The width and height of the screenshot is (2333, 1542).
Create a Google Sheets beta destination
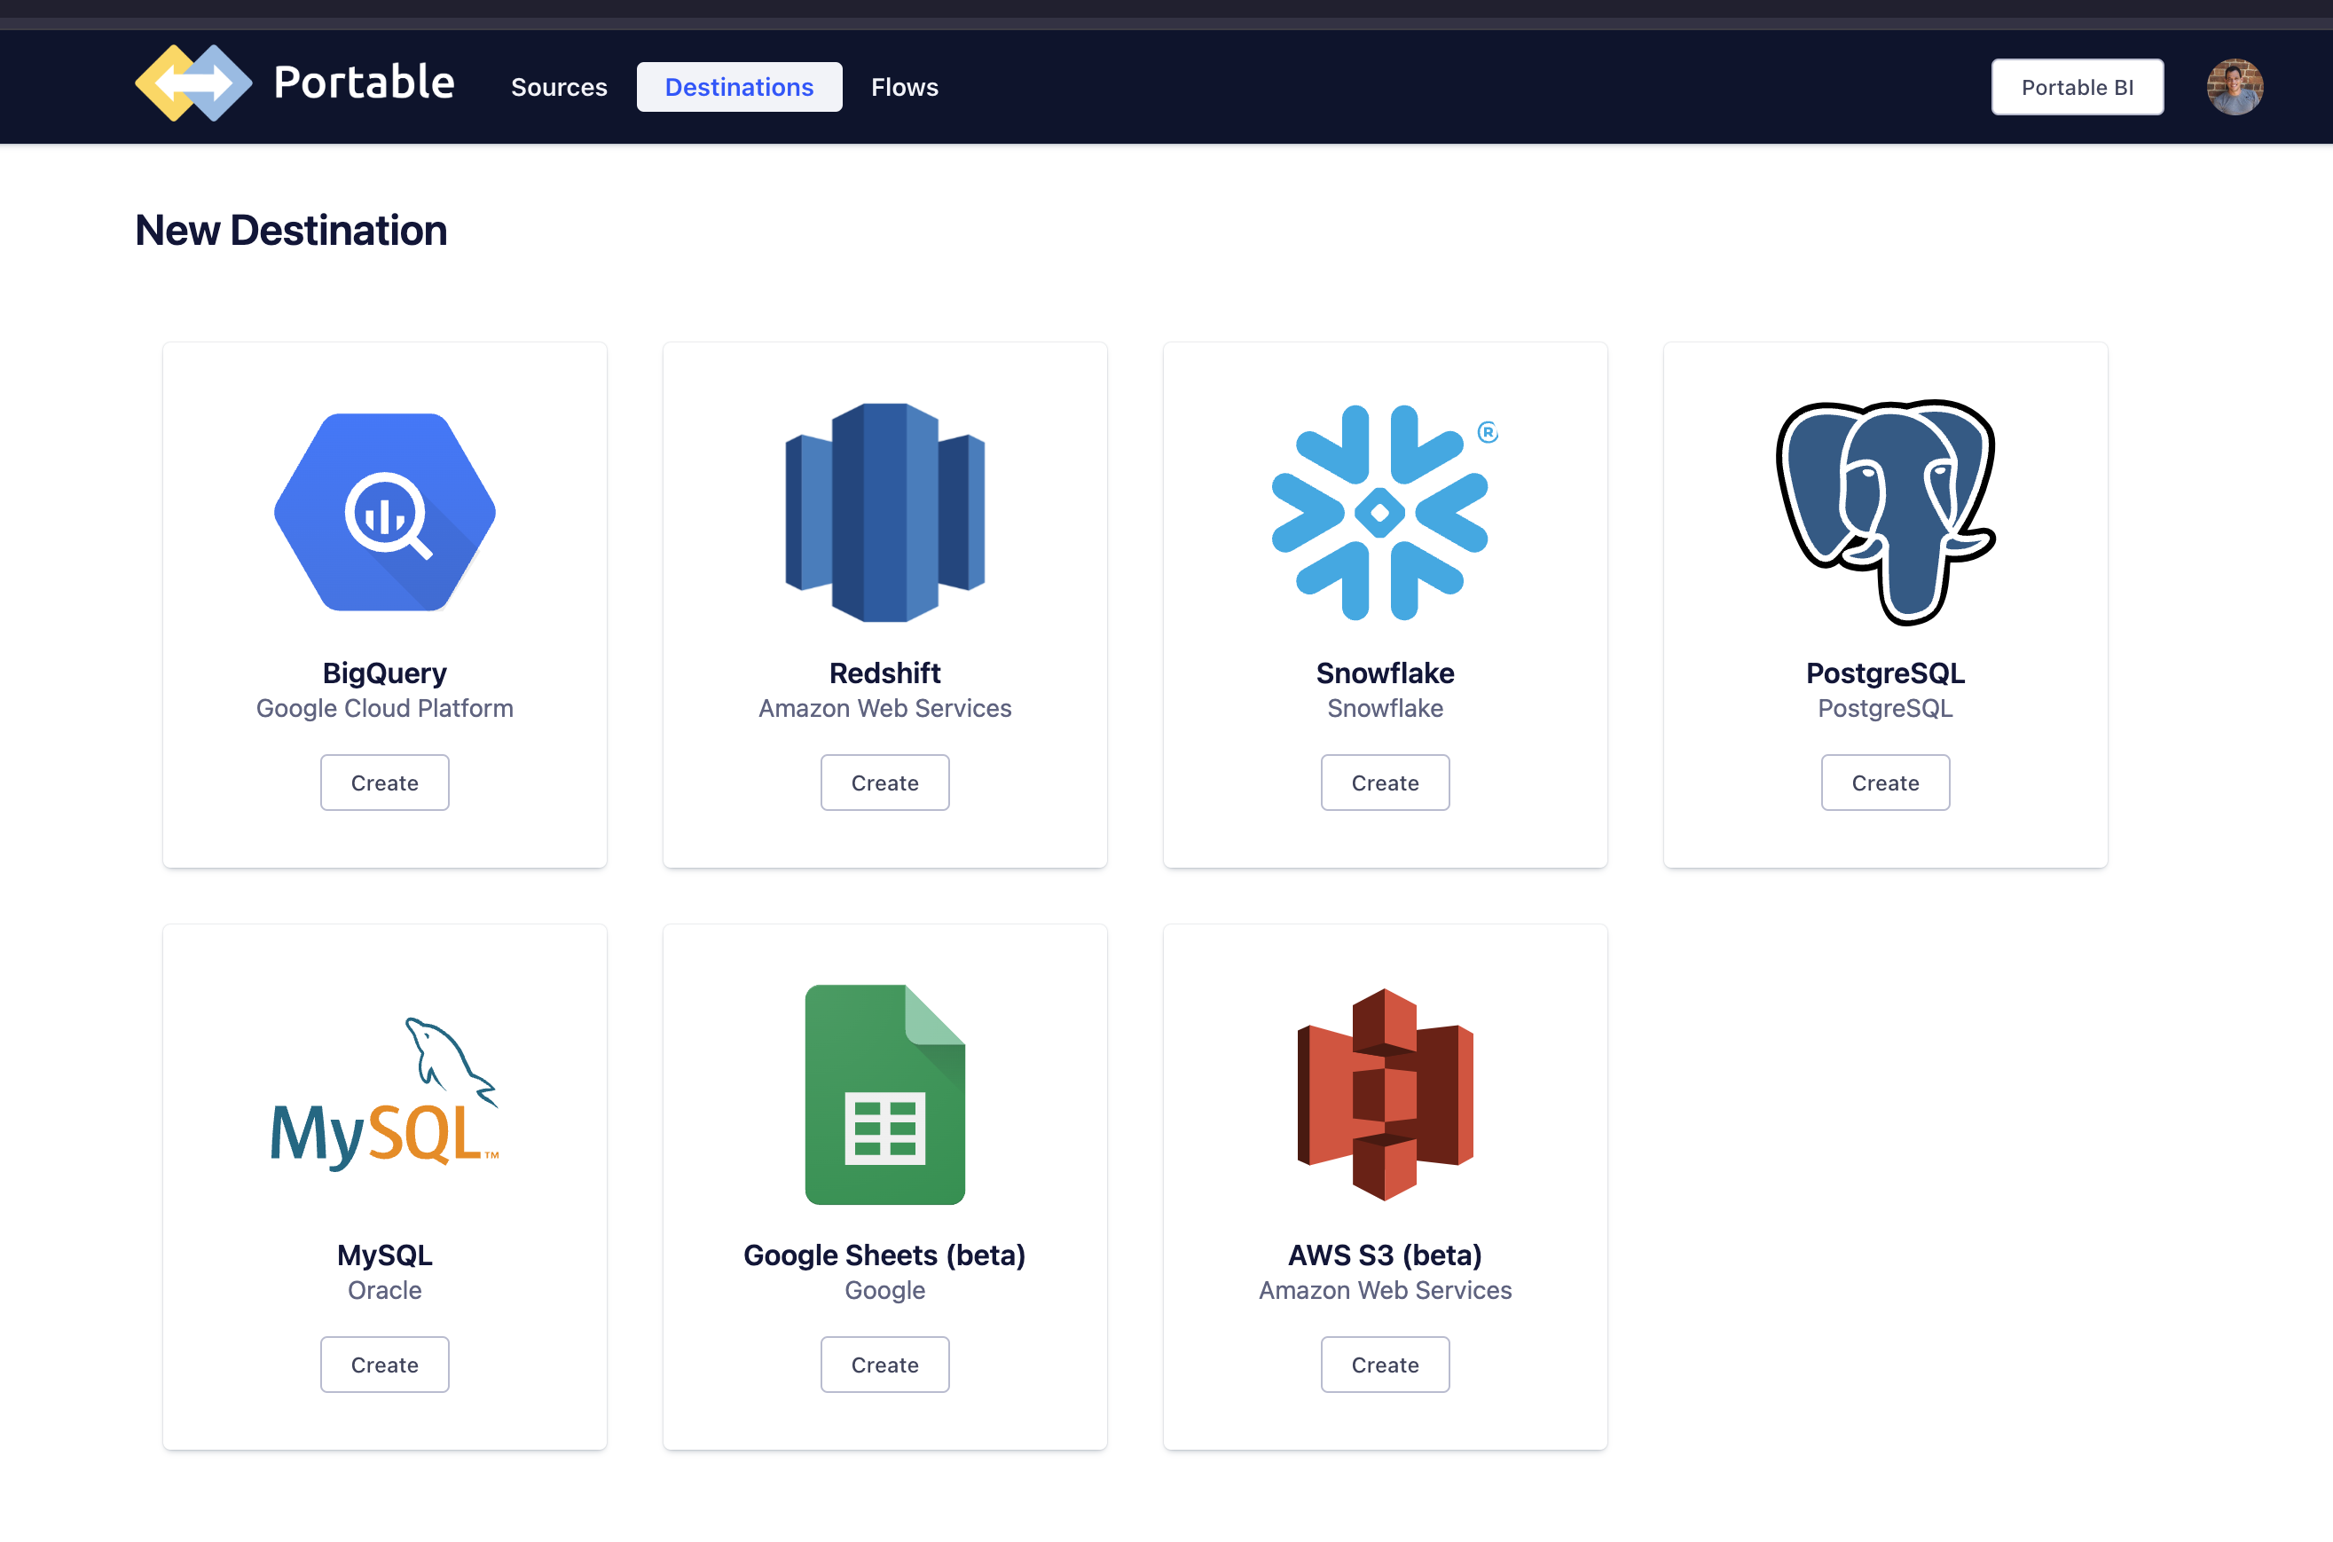click(x=884, y=1365)
